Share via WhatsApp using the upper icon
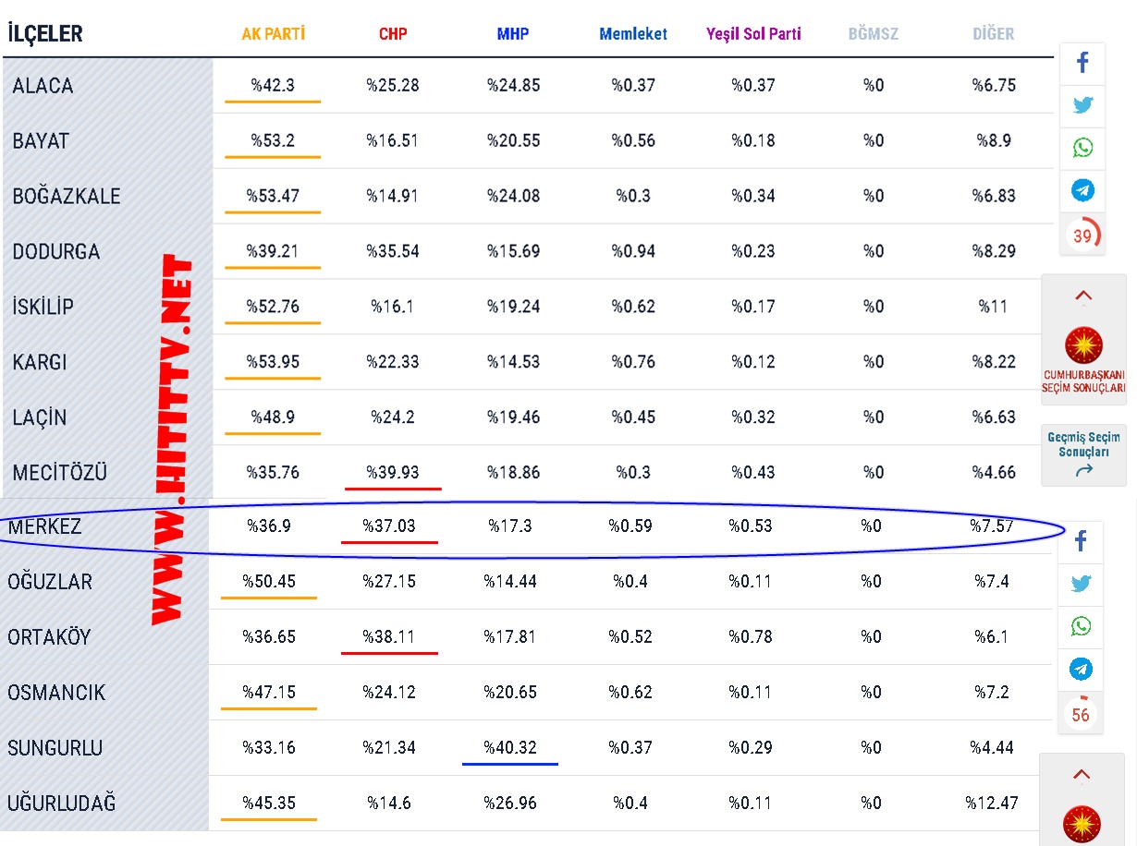1137x846 pixels. [1082, 148]
